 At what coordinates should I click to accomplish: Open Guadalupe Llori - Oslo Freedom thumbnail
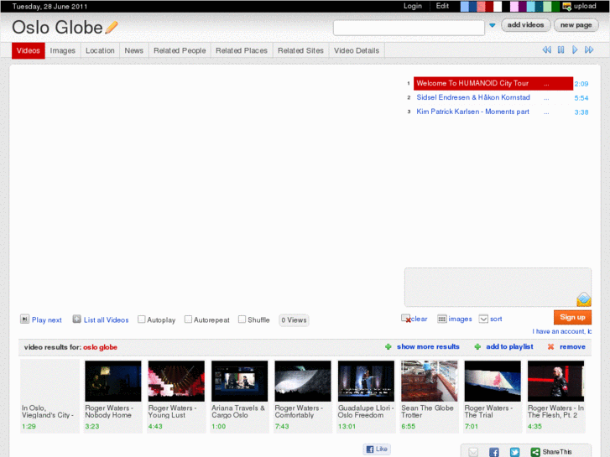pyautogui.click(x=366, y=381)
